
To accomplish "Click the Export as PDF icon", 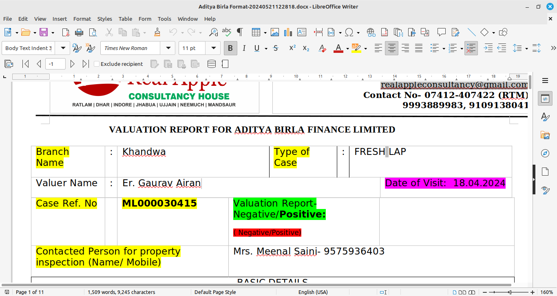I will point(66,33).
